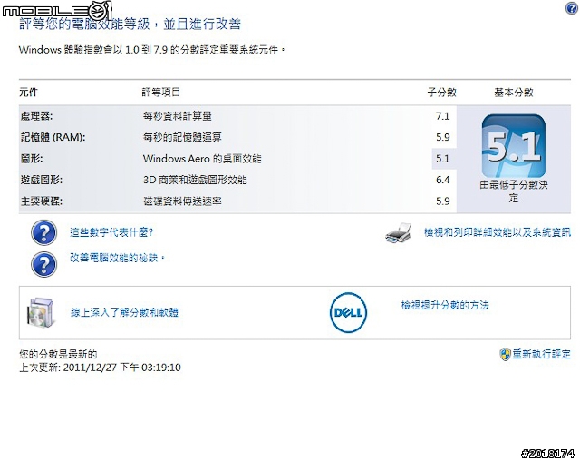Click the text 您的分數是最新的
This screenshot has height=461, width=580.
click(x=58, y=354)
